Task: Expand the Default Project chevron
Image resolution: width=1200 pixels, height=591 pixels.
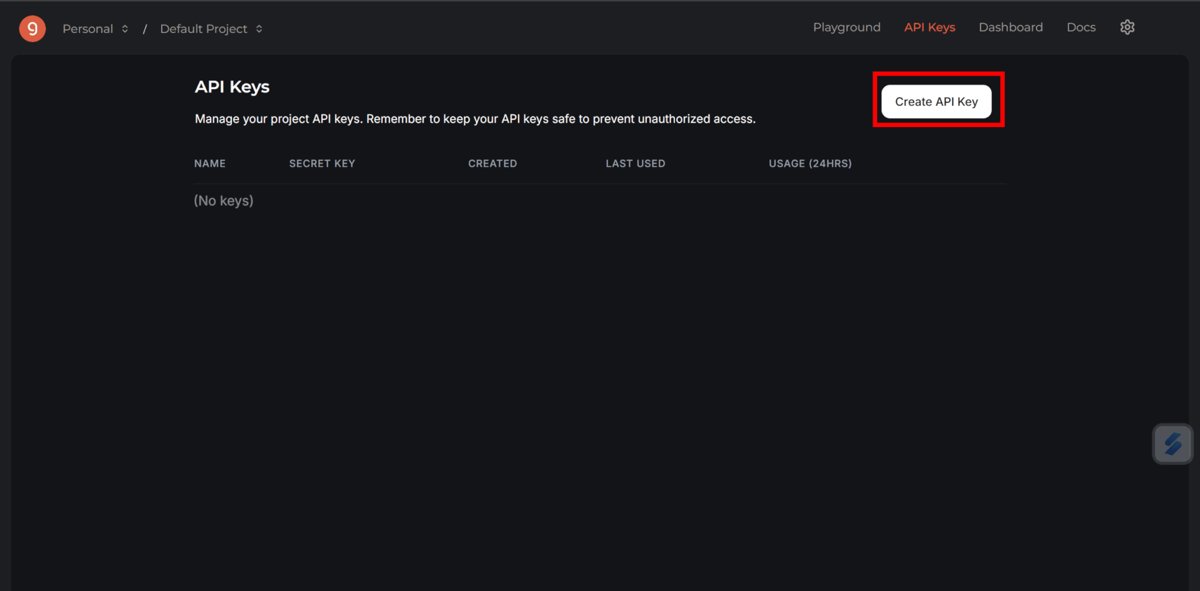Action: coord(259,29)
